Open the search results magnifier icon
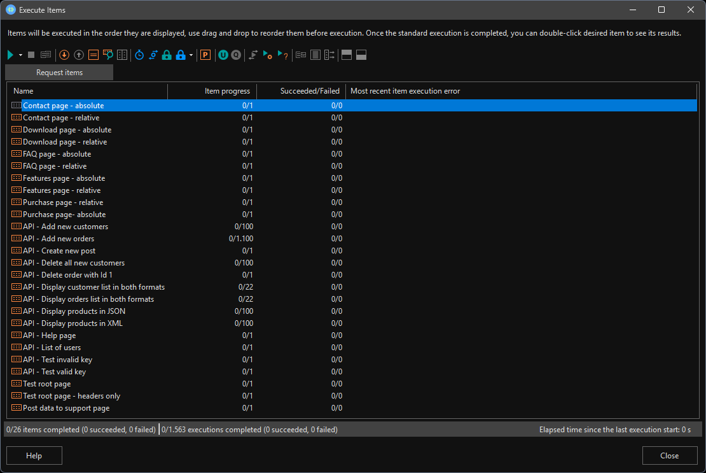 click(107, 55)
